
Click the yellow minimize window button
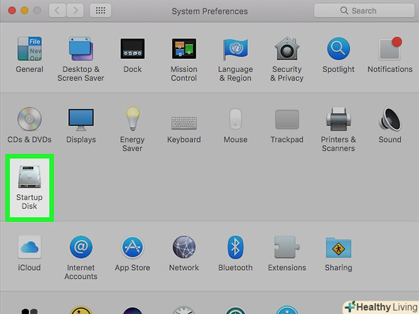coord(25,11)
